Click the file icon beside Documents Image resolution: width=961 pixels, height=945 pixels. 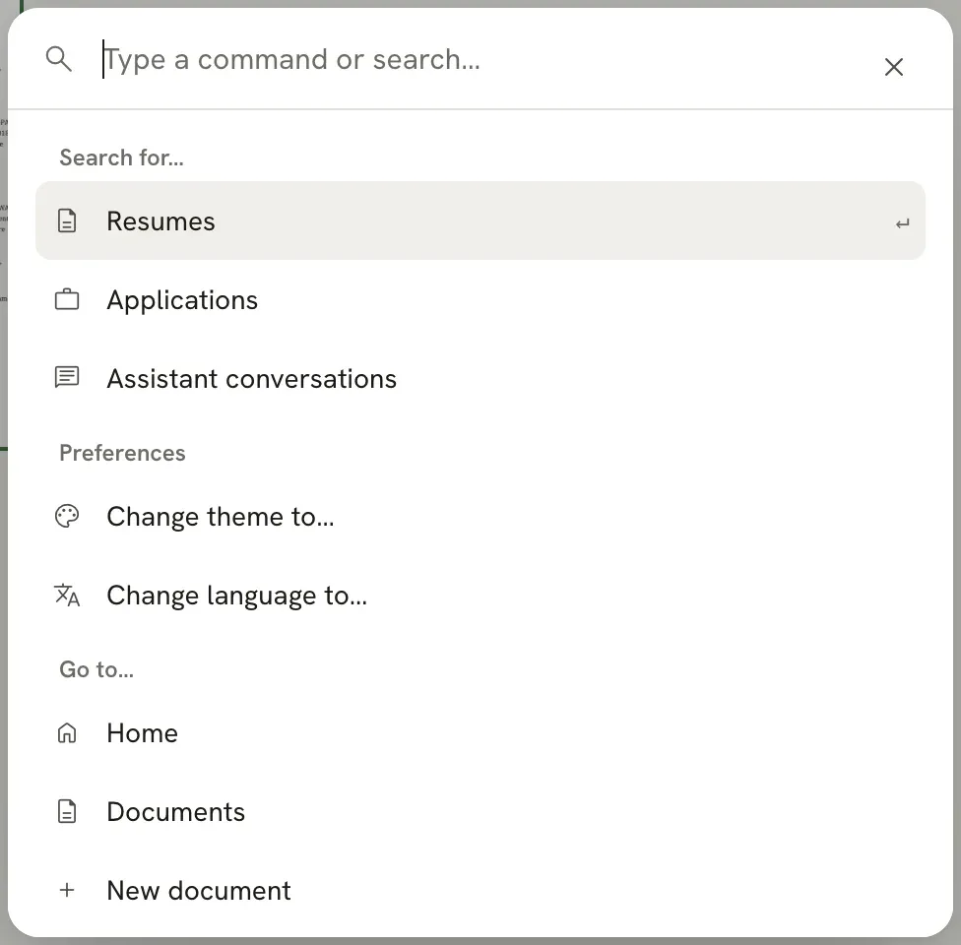pos(67,811)
